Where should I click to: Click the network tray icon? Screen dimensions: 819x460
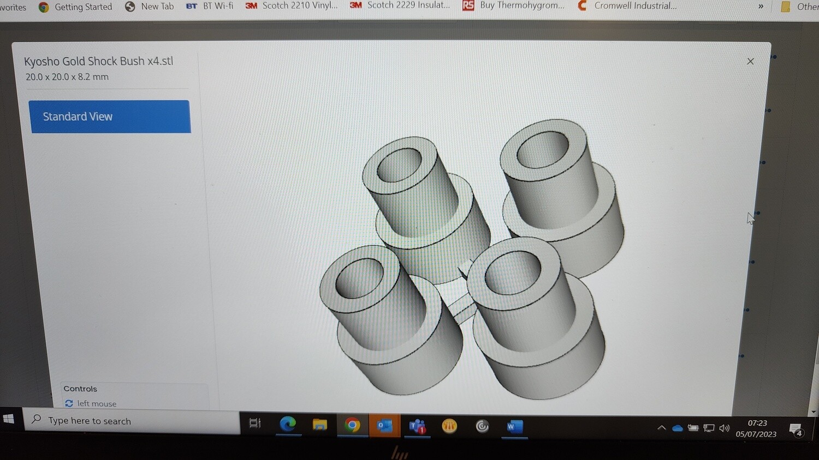click(x=709, y=428)
